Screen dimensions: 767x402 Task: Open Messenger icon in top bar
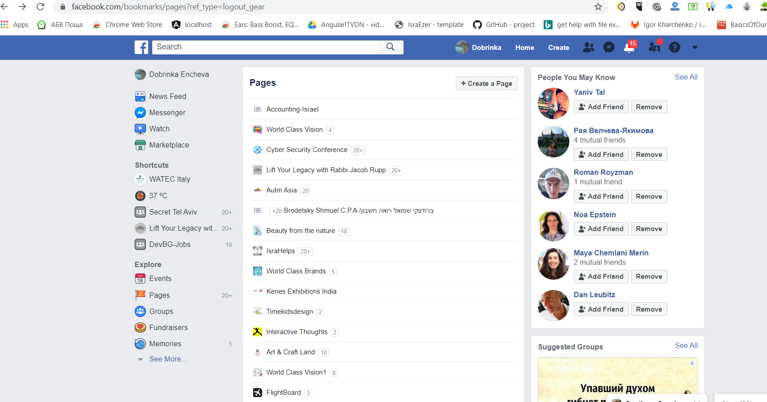609,47
